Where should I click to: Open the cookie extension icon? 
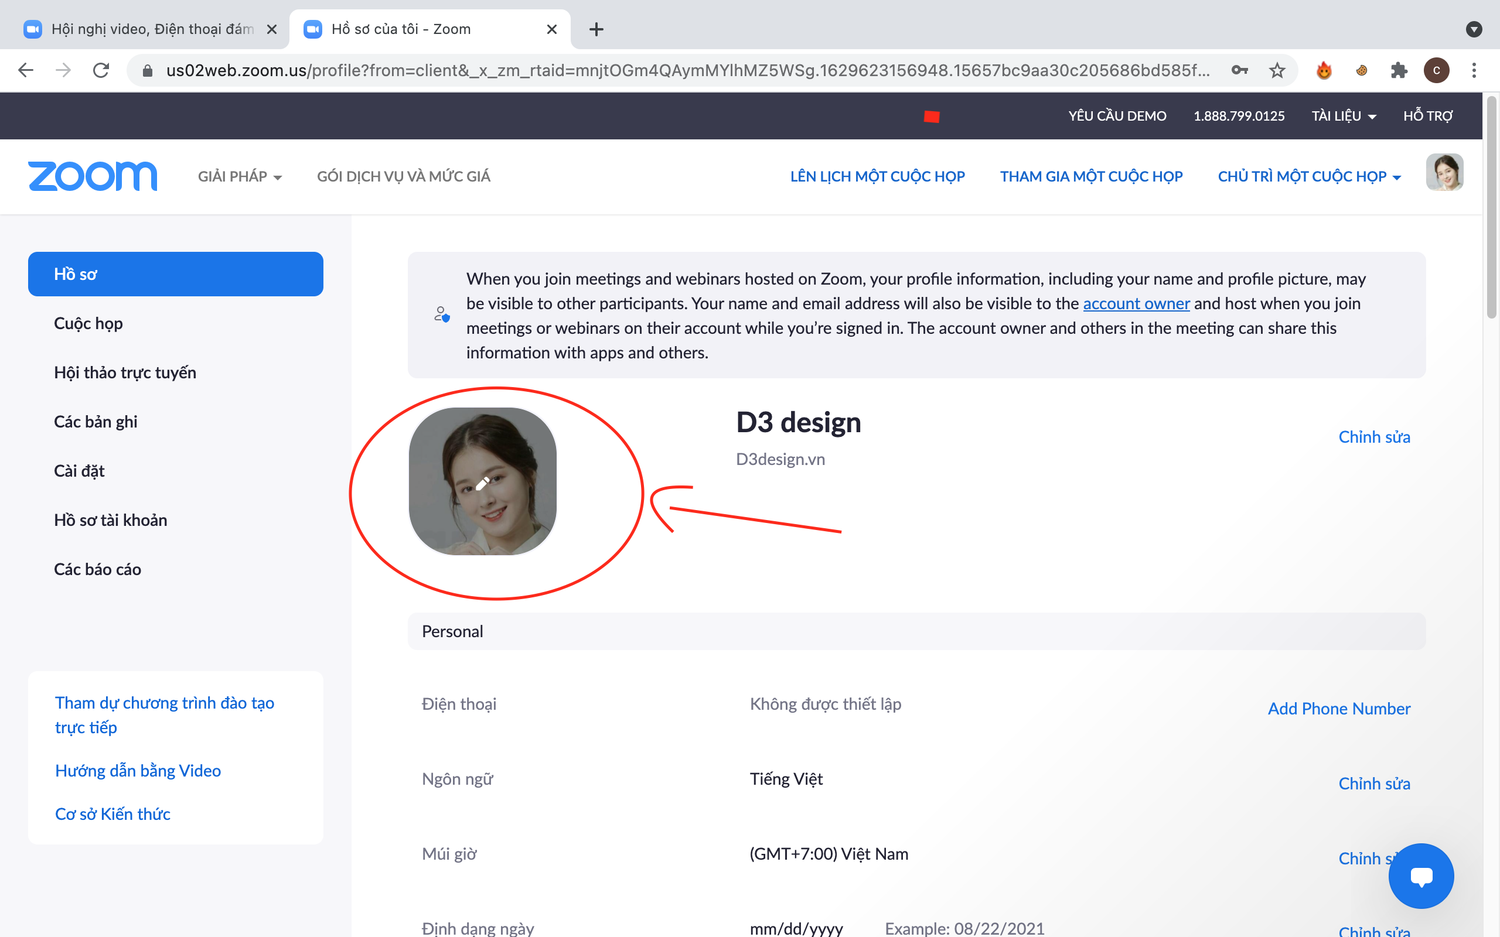1362,70
